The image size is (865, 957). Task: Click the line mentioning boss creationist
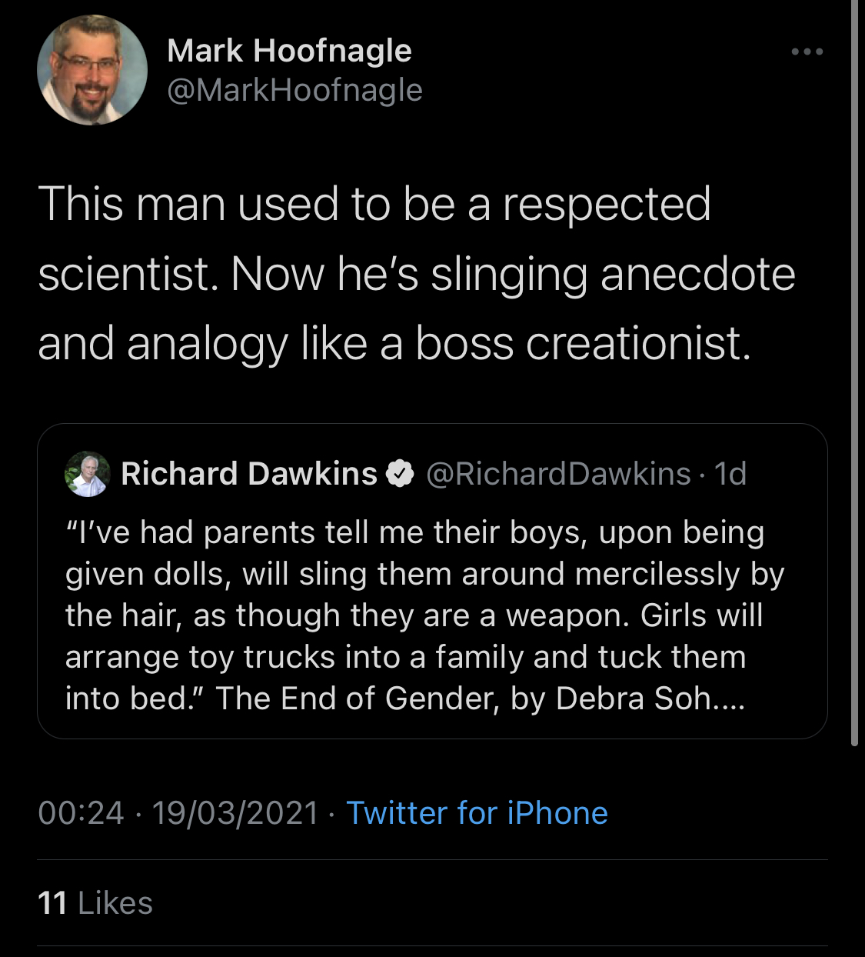tap(394, 343)
